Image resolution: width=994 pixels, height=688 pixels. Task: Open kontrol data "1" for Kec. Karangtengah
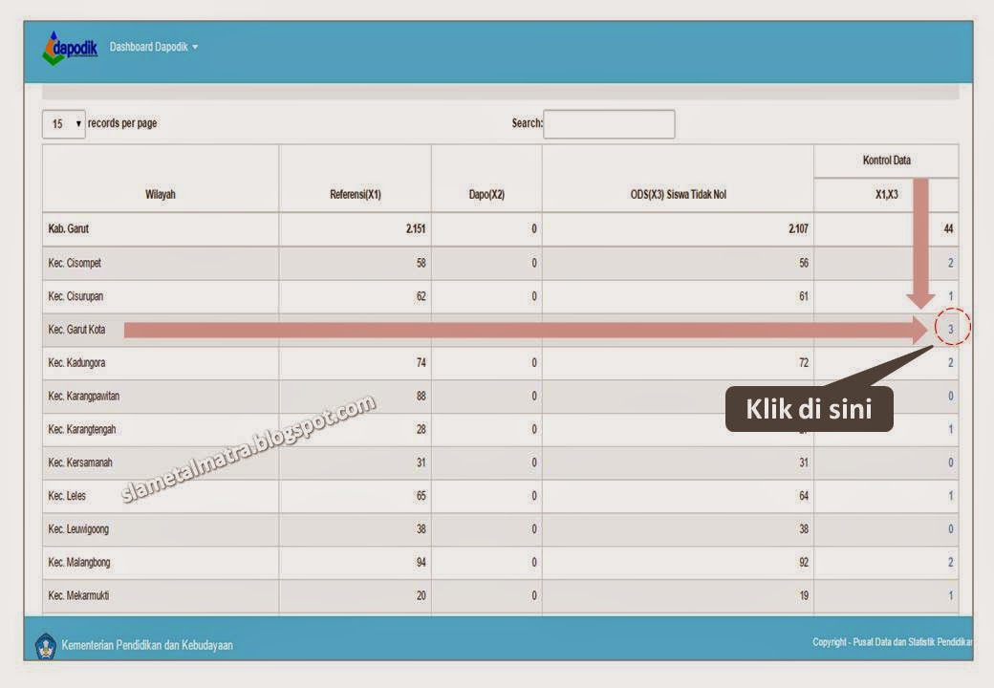pyautogui.click(x=950, y=429)
